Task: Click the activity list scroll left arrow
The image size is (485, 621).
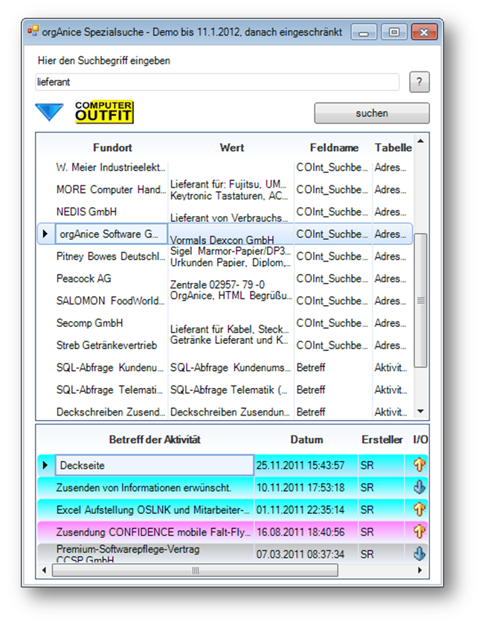Action: (x=44, y=570)
